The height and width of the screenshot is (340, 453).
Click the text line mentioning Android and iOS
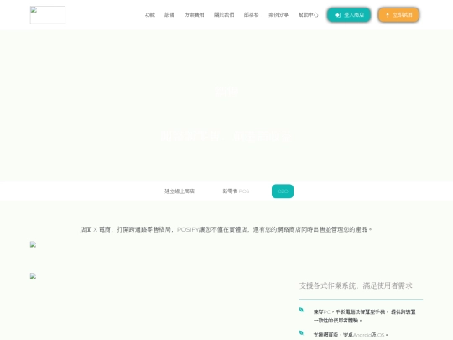(351, 335)
